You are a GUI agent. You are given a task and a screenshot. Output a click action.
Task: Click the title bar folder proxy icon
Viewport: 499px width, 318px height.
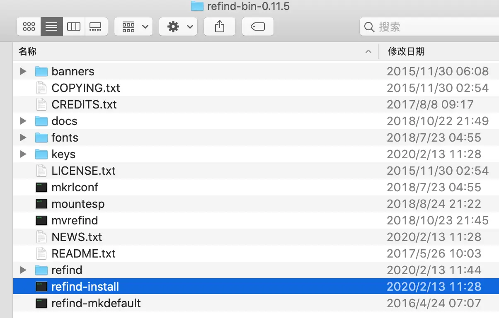[x=197, y=6]
